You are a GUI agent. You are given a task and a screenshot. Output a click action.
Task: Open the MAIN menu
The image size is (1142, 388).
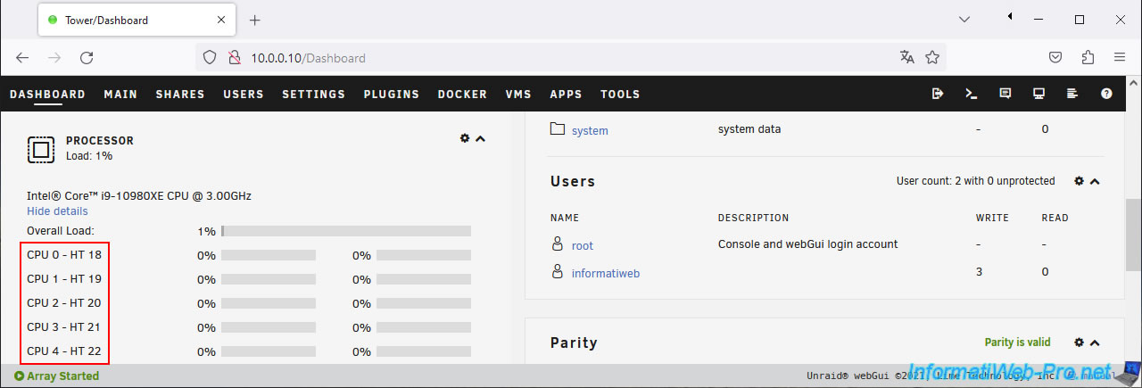[120, 94]
